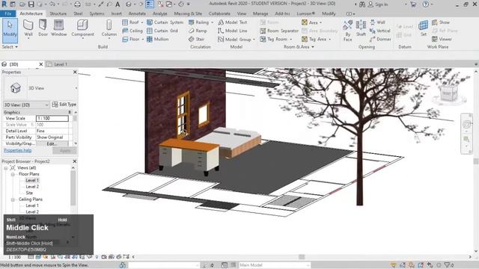Click Model Line tool
The height and width of the screenshot is (269, 479).
[x=233, y=31]
